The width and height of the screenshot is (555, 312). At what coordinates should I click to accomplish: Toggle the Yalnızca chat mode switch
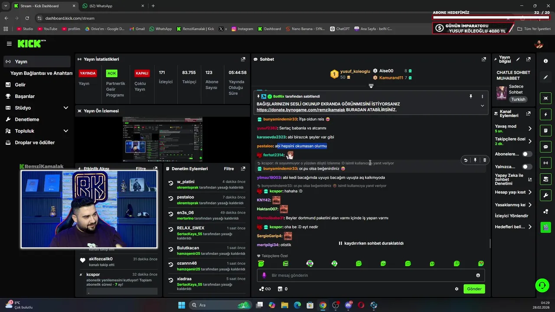coord(527,167)
